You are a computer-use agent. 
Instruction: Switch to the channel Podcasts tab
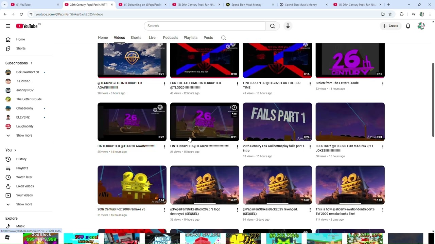pyautogui.click(x=171, y=38)
